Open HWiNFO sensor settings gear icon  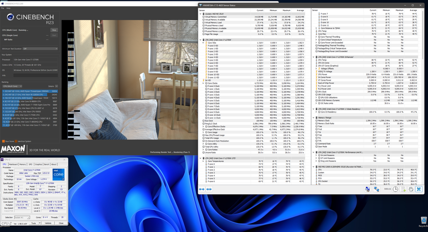coord(411,189)
